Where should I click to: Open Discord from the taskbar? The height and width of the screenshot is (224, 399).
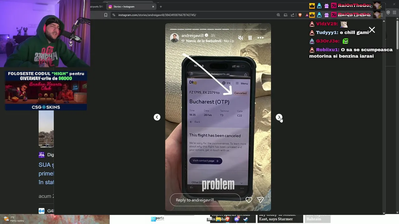[237, 219]
